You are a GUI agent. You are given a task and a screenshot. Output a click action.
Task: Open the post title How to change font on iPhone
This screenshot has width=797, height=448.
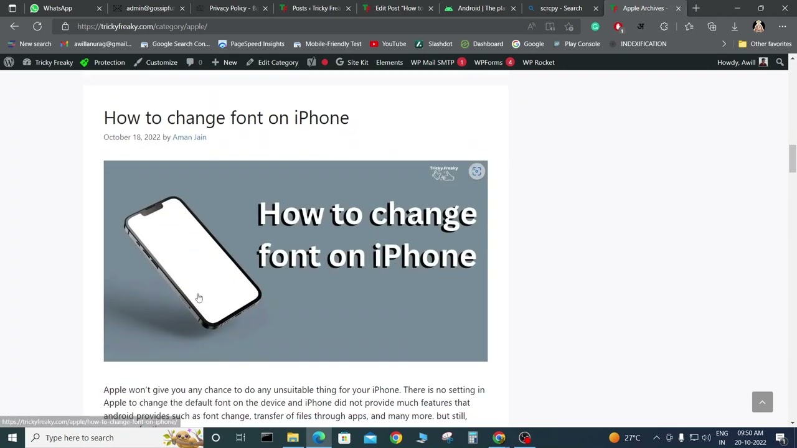[226, 118]
